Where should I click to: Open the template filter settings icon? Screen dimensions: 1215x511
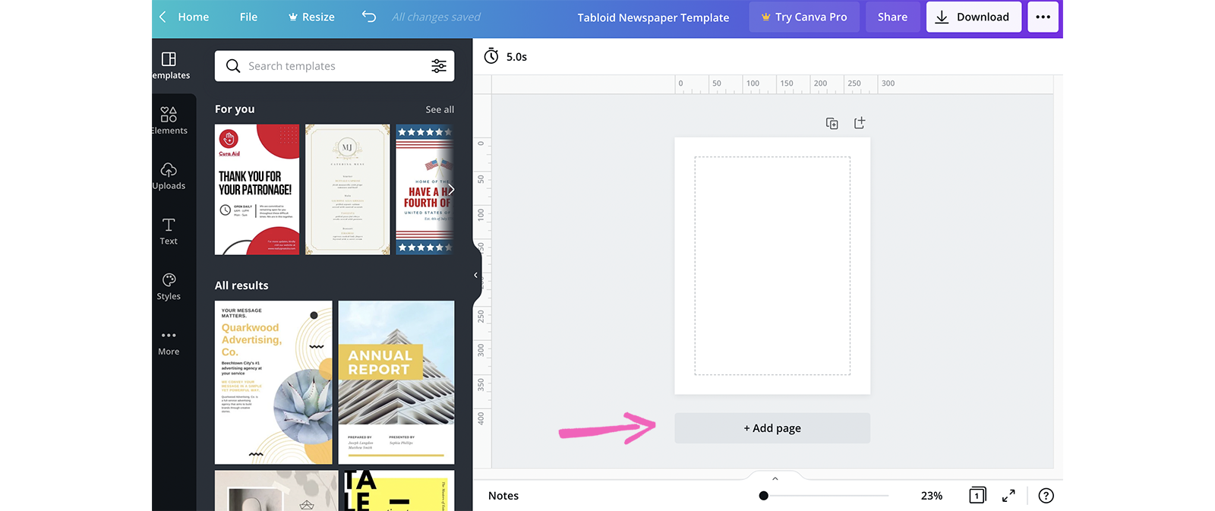tap(439, 66)
